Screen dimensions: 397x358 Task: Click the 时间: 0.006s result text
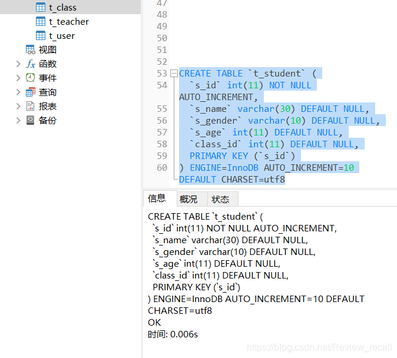(173, 334)
